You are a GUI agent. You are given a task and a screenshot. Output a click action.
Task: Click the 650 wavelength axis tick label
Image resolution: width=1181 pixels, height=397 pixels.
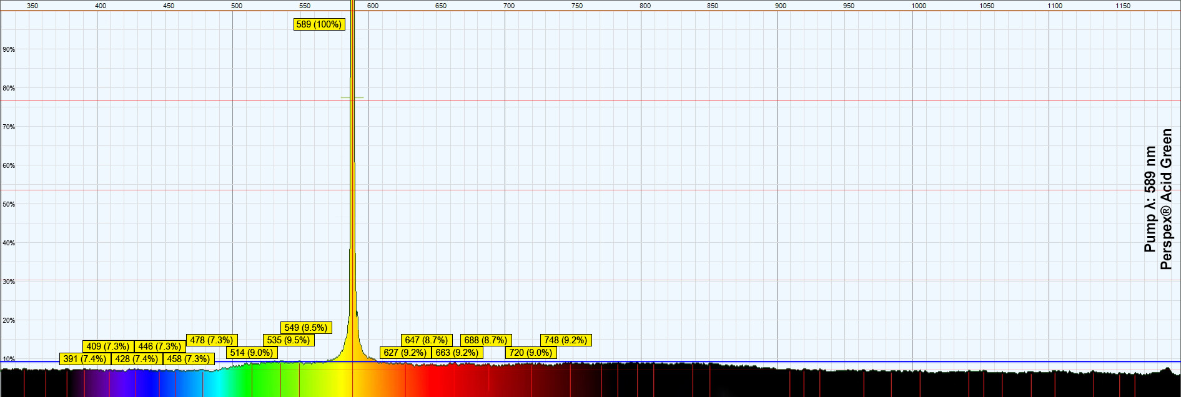441,6
